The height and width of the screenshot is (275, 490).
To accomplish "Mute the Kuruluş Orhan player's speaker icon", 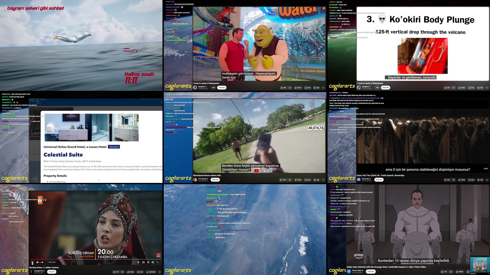I will point(37,262).
